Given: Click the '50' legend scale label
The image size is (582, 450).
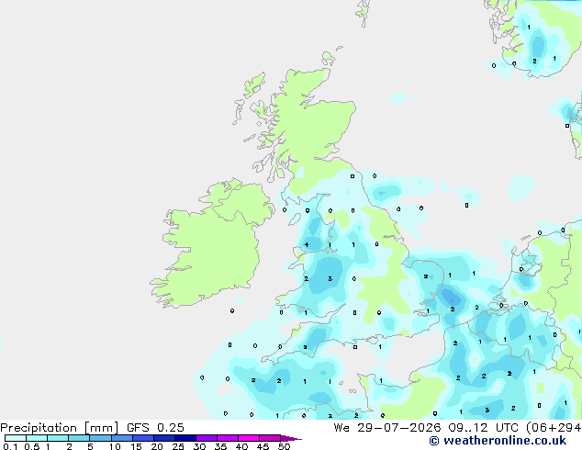Looking at the screenshot, I should pos(284,446).
